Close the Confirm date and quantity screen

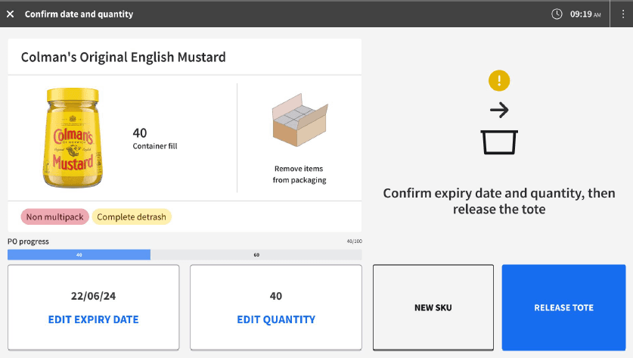(x=11, y=14)
